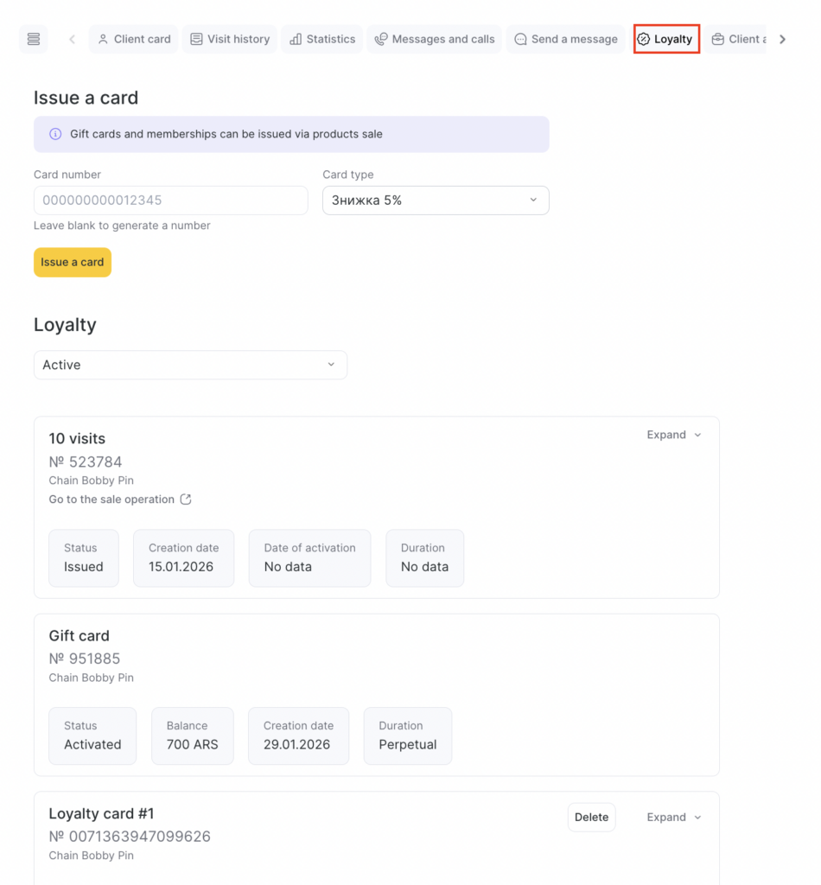821x885 pixels.
Task: Open the Active loyalty filter dropdown
Action: point(190,365)
